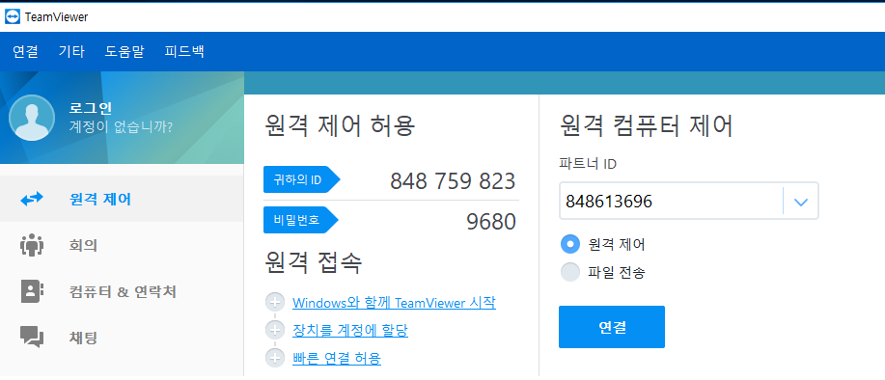Open the 도움말 menu
The height and width of the screenshot is (380, 885).
pos(124,52)
